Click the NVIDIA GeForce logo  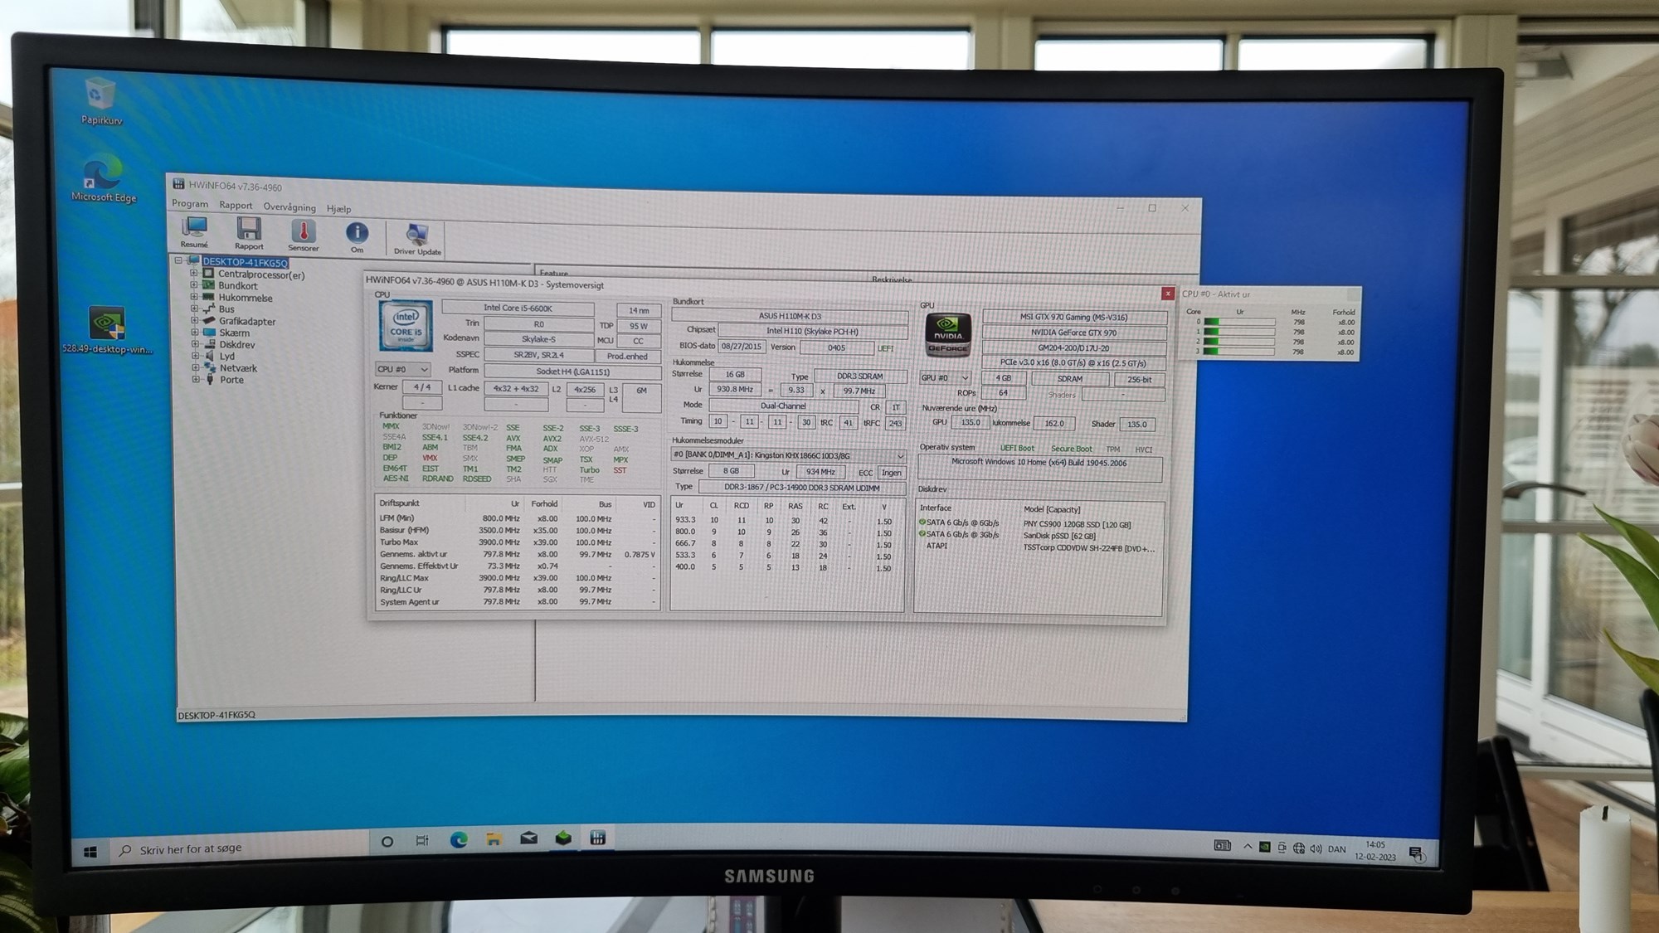947,335
